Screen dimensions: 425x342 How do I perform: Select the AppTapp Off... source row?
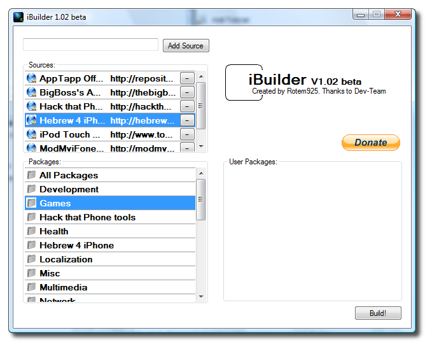coord(110,78)
